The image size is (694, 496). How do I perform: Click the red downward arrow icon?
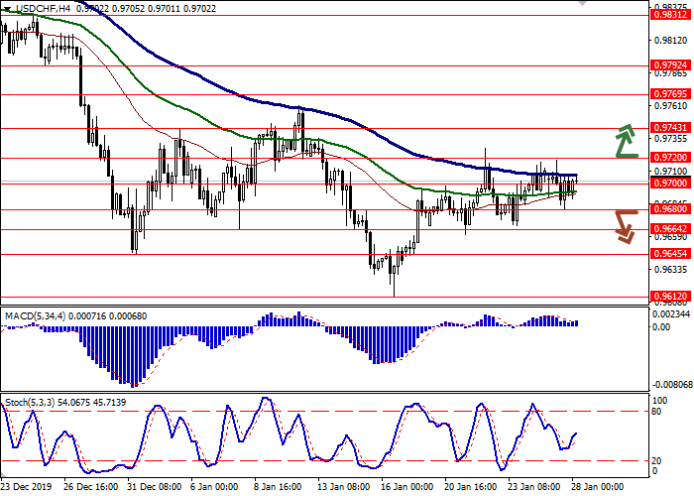pyautogui.click(x=625, y=225)
